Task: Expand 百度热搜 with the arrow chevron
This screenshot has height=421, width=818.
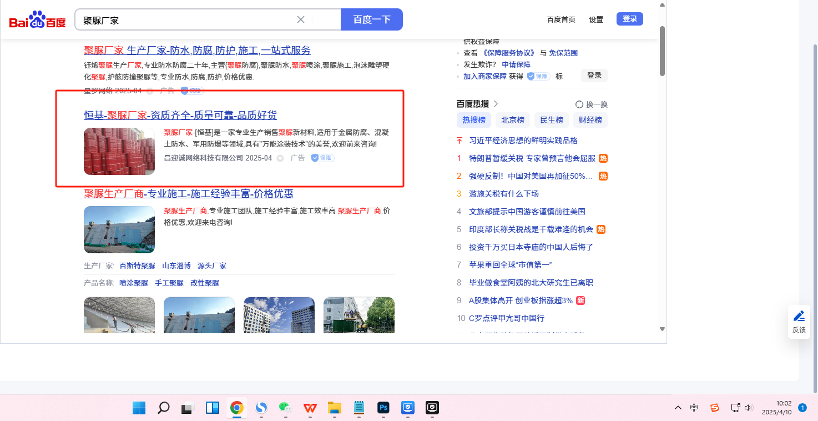Action: point(496,104)
